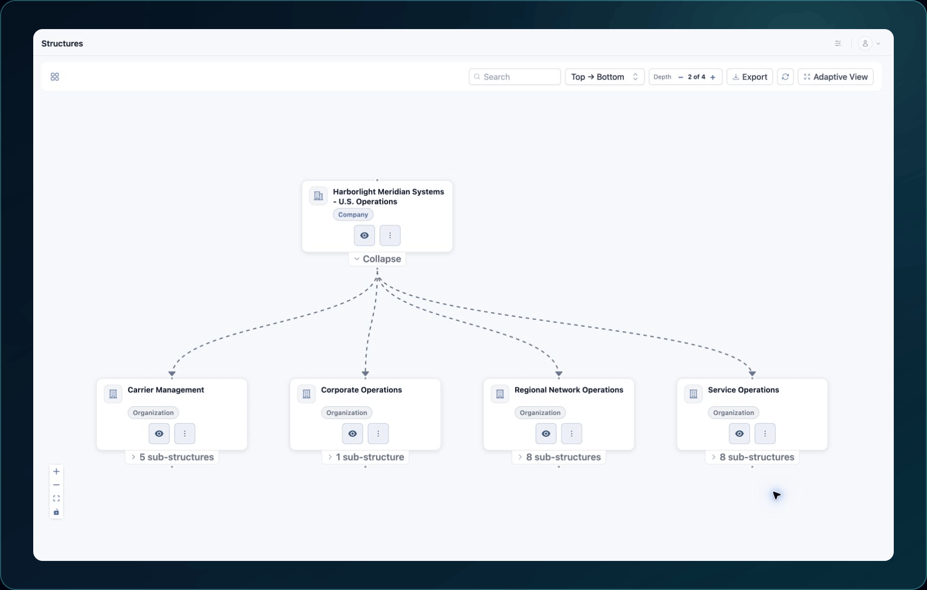Image resolution: width=927 pixels, height=590 pixels.
Task: Select the Service Operations title
Action: tap(743, 390)
